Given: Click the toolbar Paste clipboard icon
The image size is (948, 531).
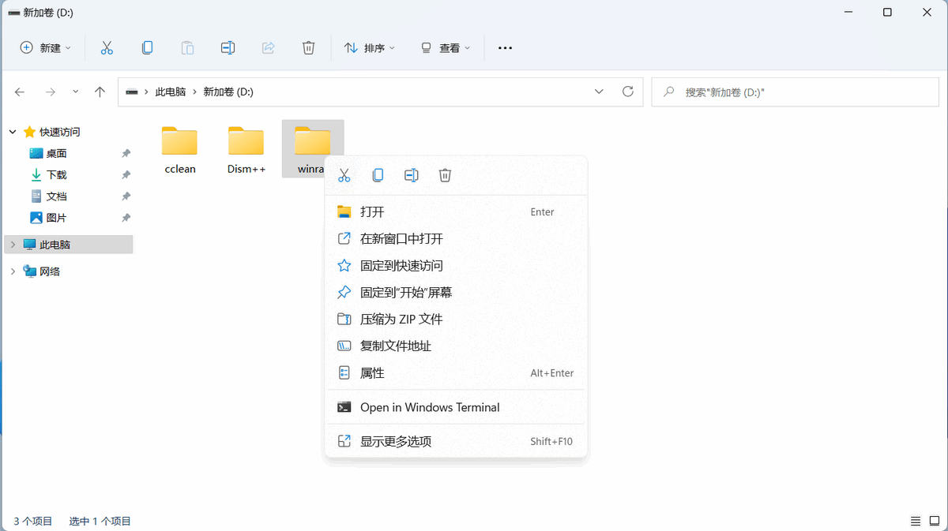Looking at the screenshot, I should coord(187,48).
